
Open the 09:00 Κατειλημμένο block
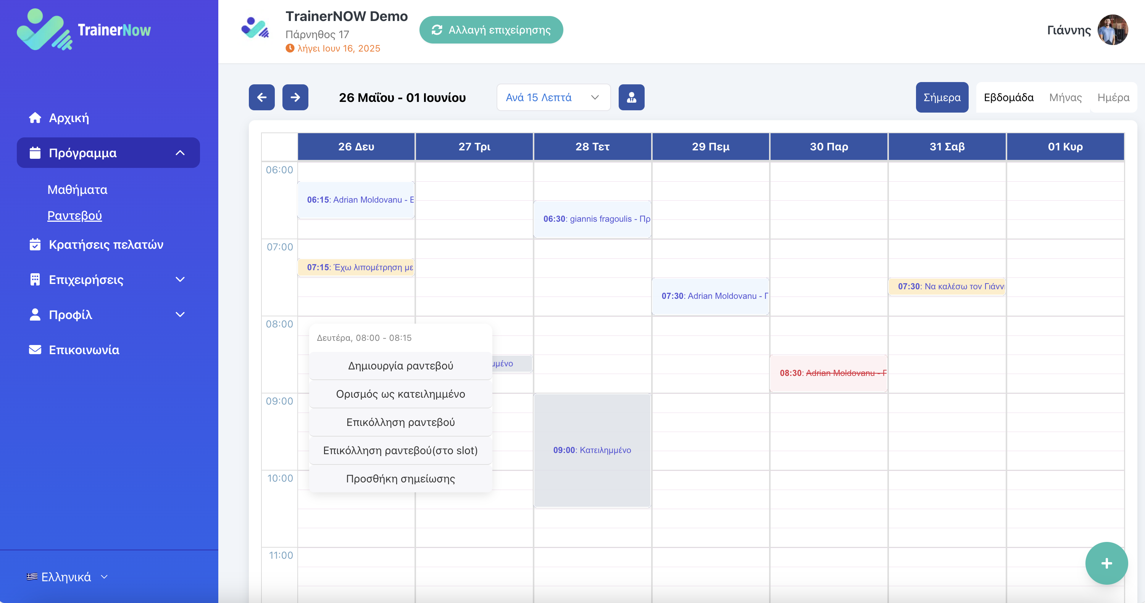click(592, 450)
